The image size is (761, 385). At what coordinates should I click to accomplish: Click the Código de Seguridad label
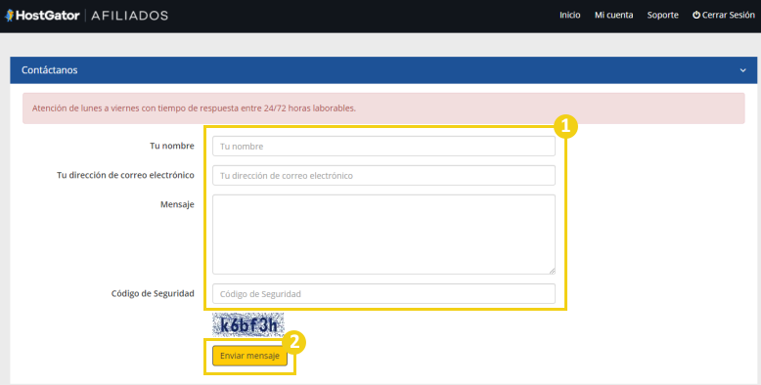(153, 293)
